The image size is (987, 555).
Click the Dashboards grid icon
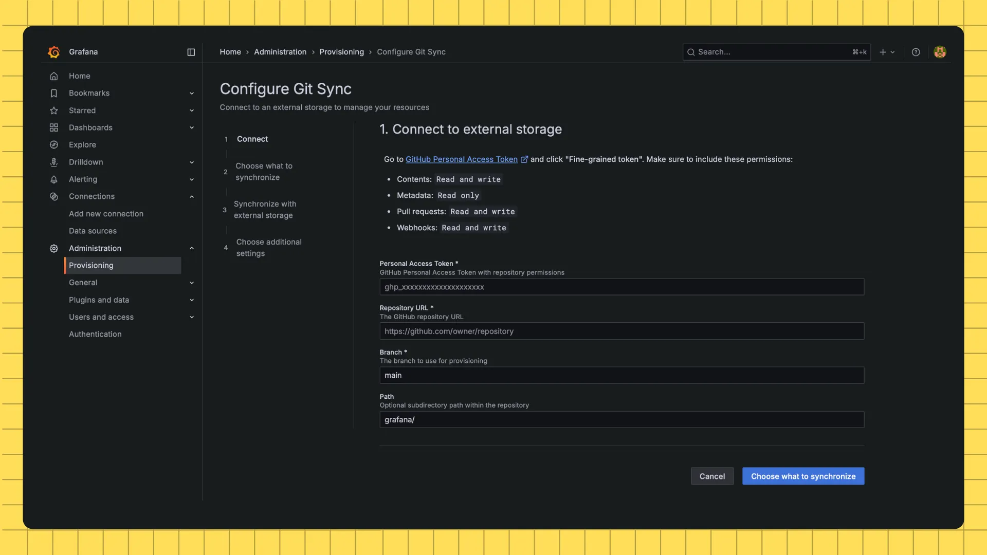53,127
